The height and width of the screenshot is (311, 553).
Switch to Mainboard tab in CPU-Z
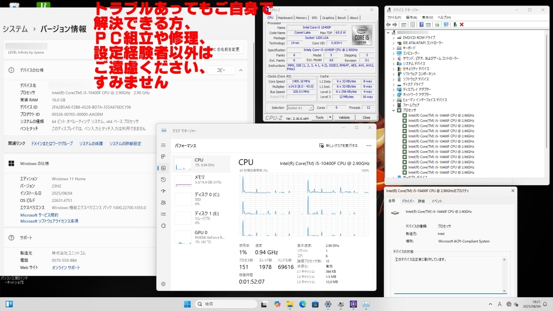[x=285, y=18]
